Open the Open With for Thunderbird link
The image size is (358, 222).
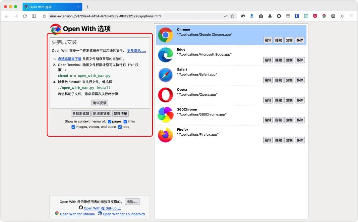click(124, 214)
